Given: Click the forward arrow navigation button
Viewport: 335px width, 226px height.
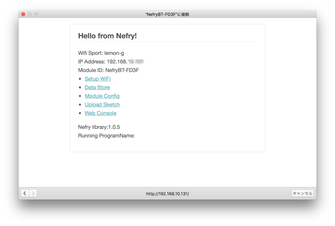Looking at the screenshot, I should click(33, 193).
